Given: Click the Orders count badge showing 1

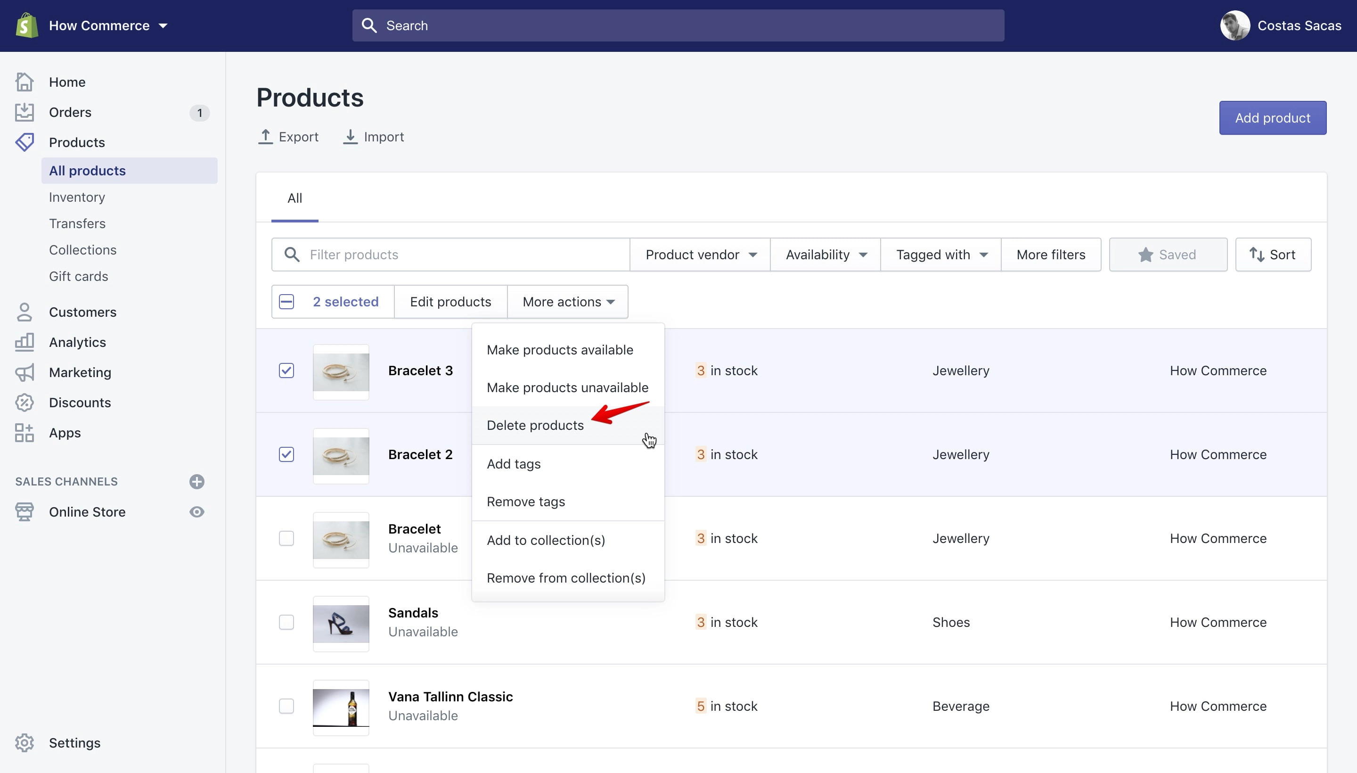Looking at the screenshot, I should [199, 113].
